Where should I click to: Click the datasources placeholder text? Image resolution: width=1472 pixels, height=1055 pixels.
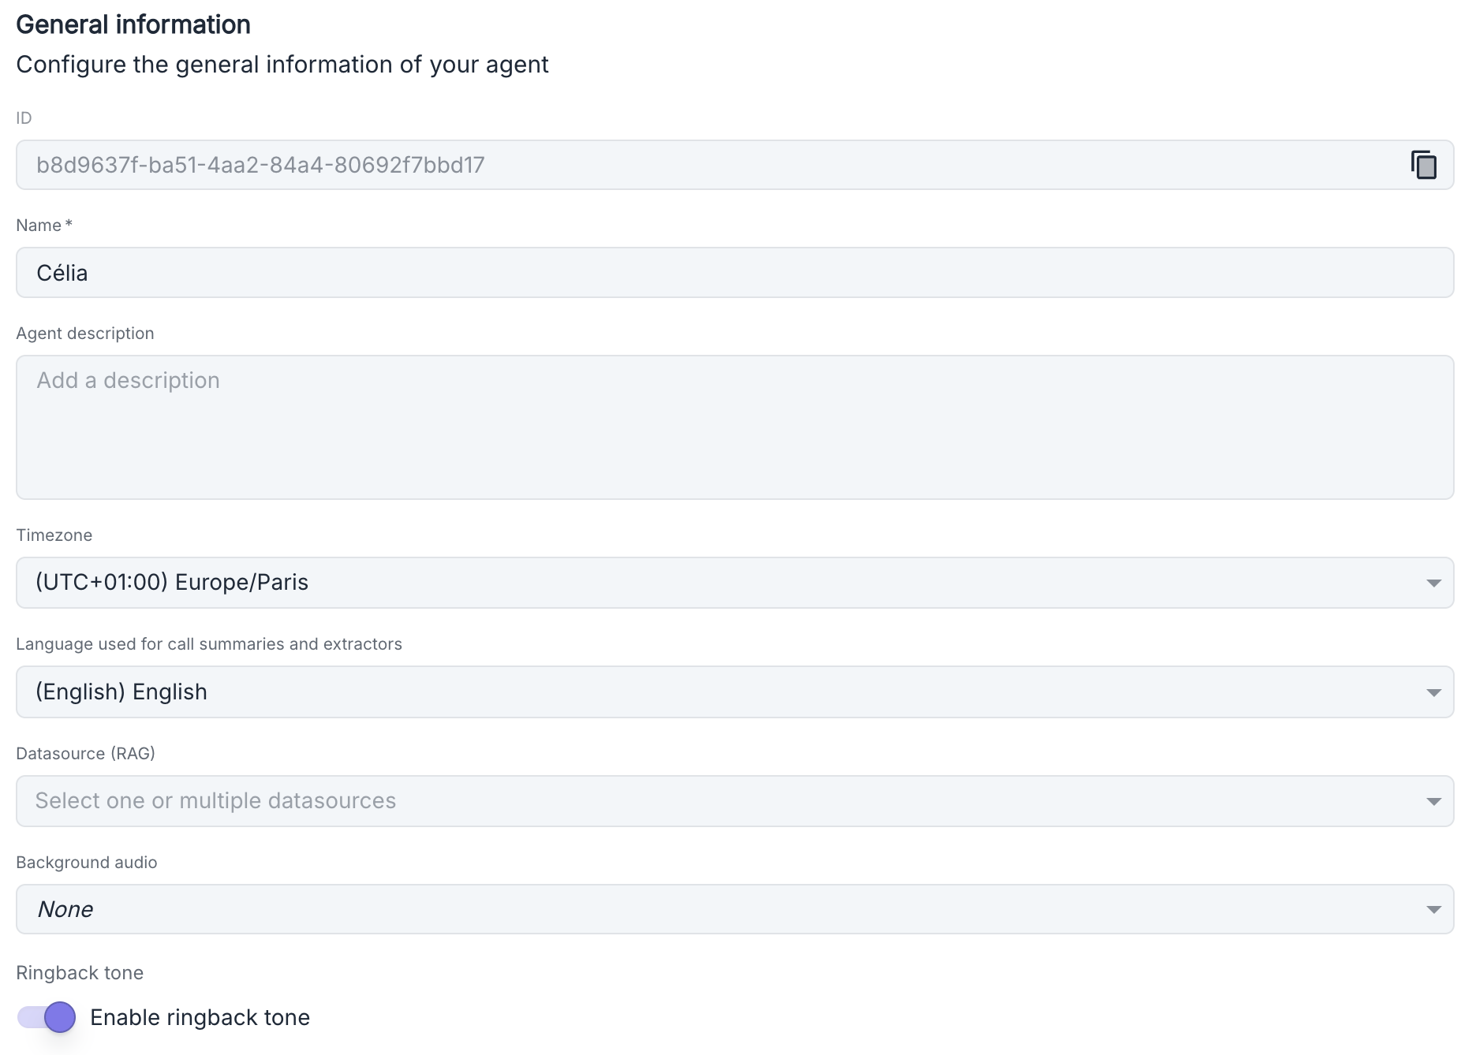(x=214, y=800)
